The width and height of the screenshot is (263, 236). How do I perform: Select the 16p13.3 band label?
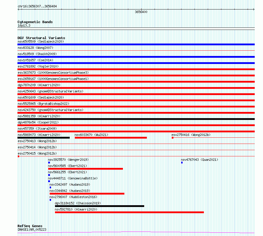pyautogui.click(x=24, y=26)
